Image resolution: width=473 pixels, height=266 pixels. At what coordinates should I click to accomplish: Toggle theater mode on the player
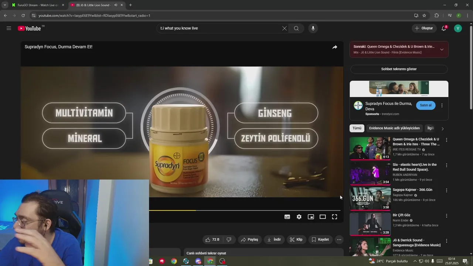(323, 217)
